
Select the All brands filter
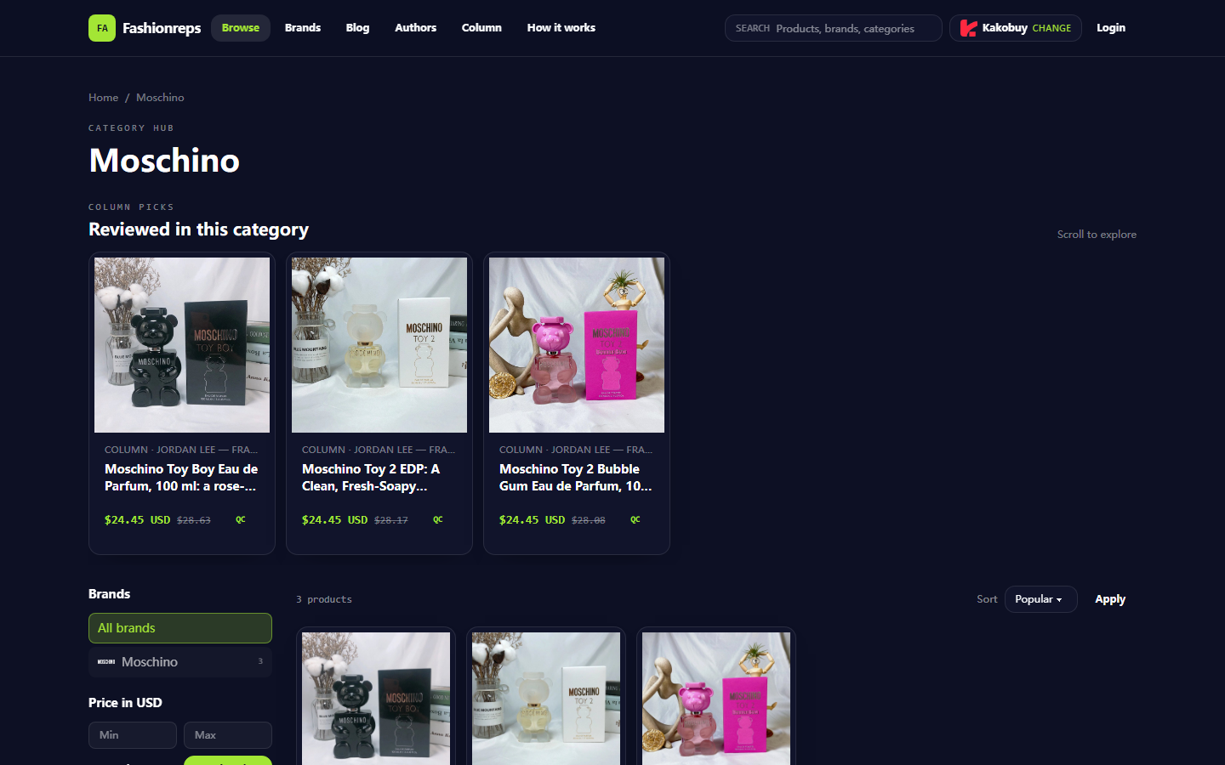[x=180, y=628]
